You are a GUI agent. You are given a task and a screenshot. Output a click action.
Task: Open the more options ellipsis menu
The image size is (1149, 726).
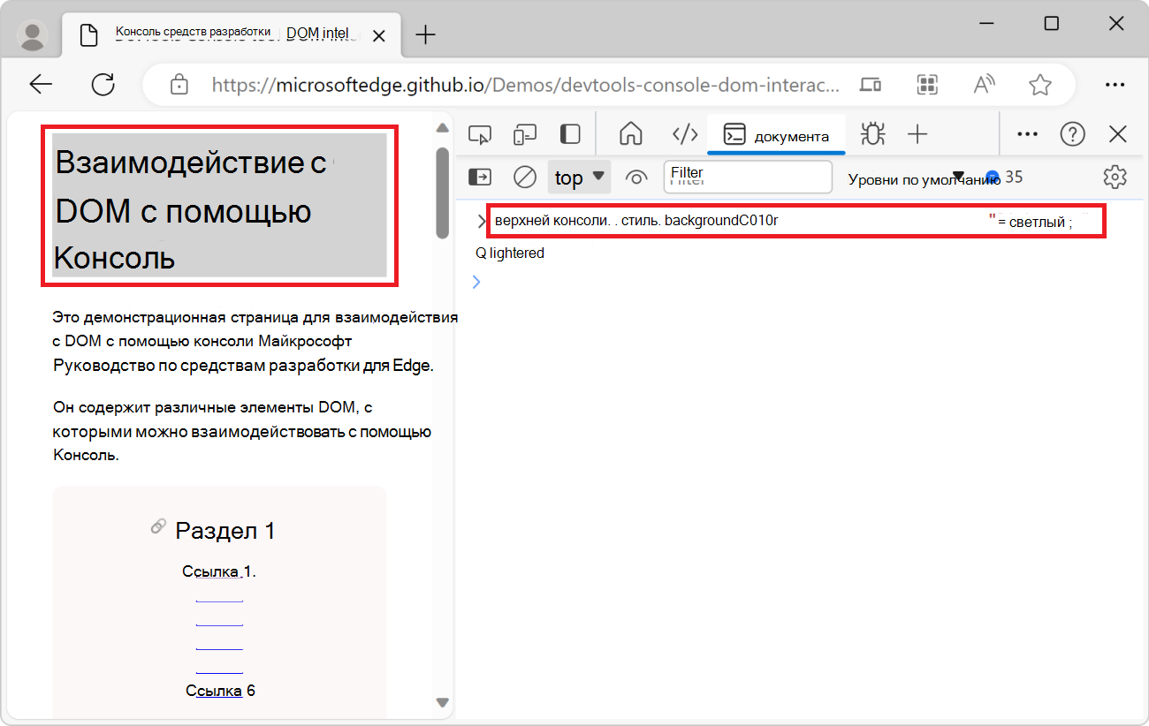tap(1027, 133)
